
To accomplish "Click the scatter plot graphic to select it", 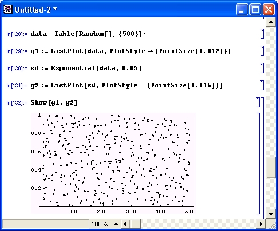I will point(113,163).
